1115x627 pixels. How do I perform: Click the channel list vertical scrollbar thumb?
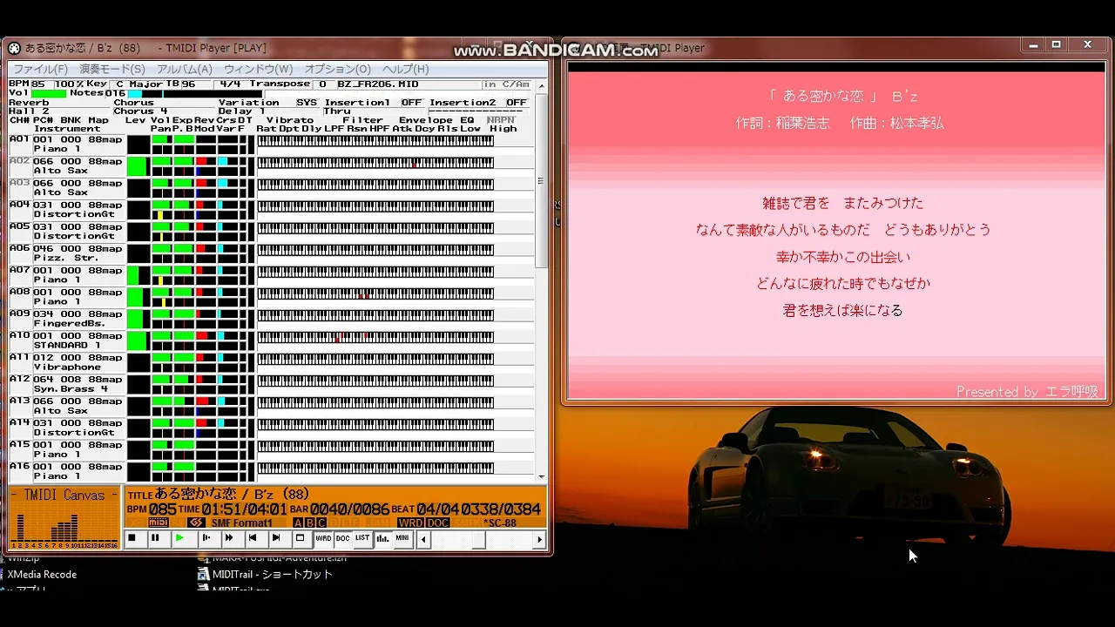point(542,182)
